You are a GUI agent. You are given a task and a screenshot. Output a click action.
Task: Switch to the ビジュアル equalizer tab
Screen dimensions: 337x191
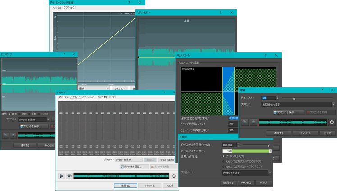tap(64, 97)
